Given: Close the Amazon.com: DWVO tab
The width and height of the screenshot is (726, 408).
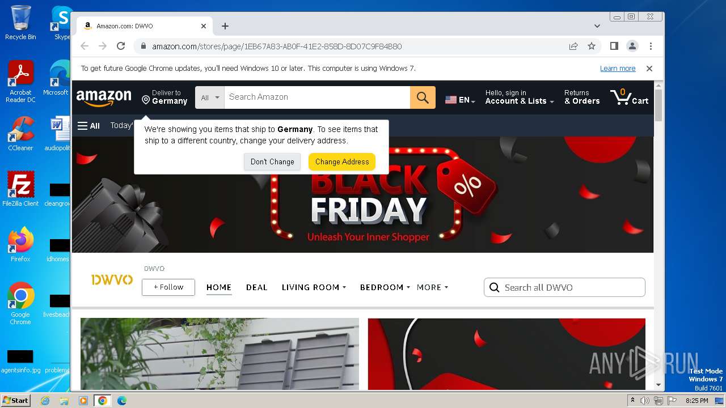Looking at the screenshot, I should tap(204, 26).
